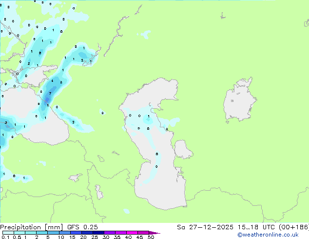Image resolution: width=309 pixels, height=239 pixels.
Task: Open the weatheronline.co.uk copyright link
Action: pos(268,235)
